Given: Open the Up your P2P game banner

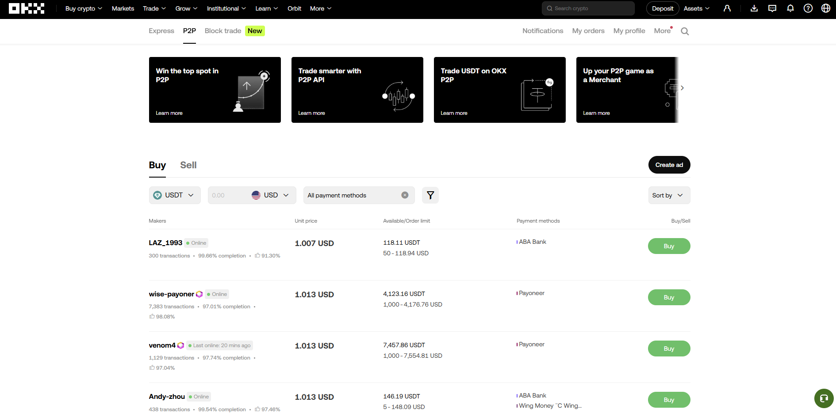Looking at the screenshot, I should tap(627, 90).
